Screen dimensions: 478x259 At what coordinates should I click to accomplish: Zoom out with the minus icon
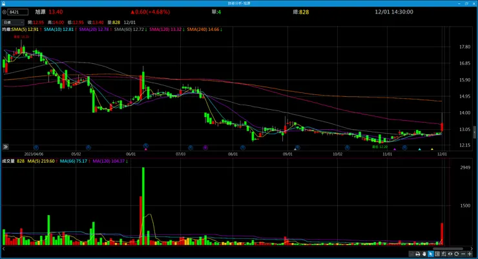[463, 254]
